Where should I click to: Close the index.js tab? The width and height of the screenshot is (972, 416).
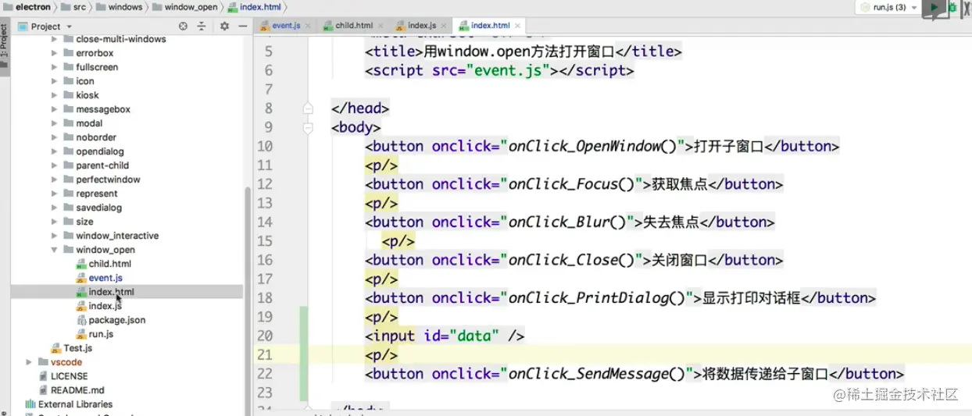click(x=444, y=26)
